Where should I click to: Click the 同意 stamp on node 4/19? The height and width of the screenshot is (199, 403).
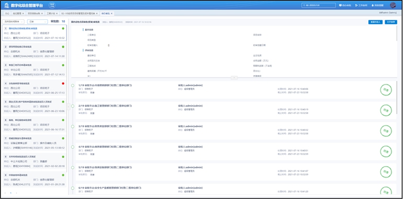[x=386, y=151]
